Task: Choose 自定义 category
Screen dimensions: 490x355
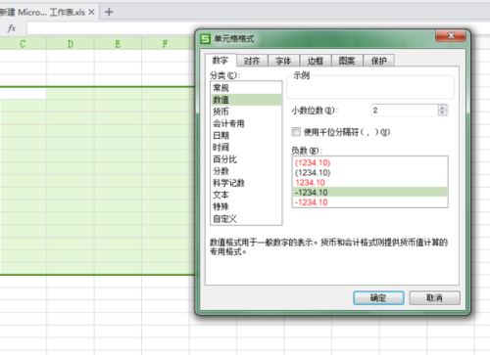Action: pos(246,219)
